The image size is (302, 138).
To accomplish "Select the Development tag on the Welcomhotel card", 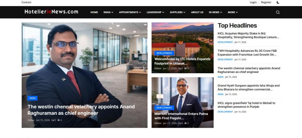I will point(164,53).
